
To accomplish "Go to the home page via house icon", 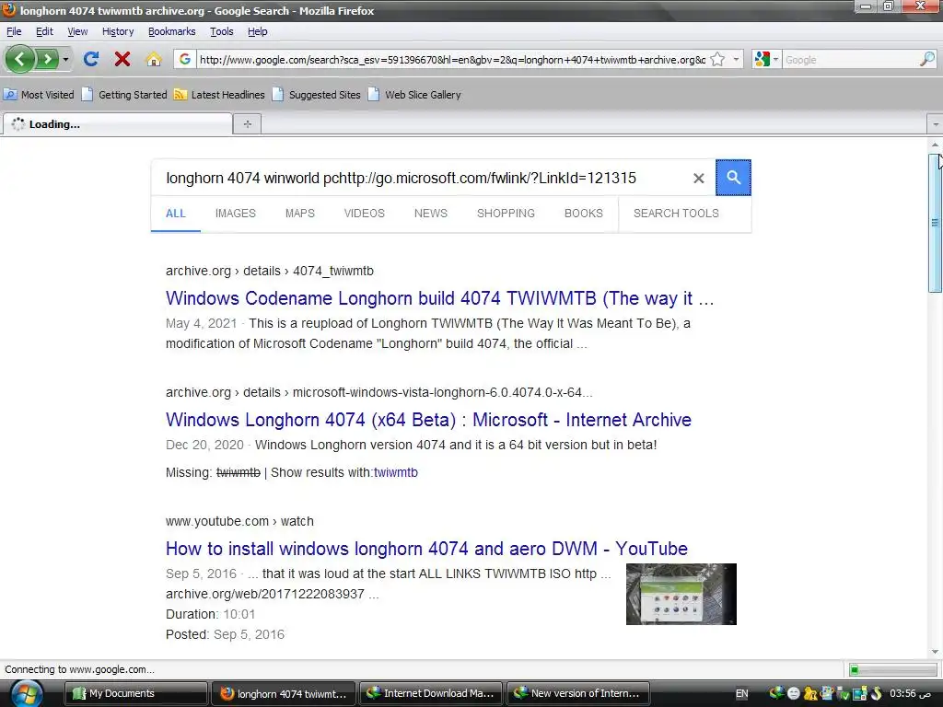I will [154, 59].
